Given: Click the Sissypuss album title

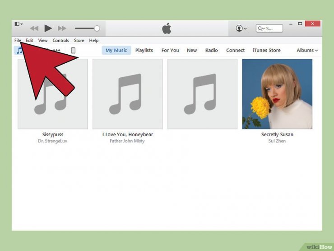Looking at the screenshot, I should (53, 134).
